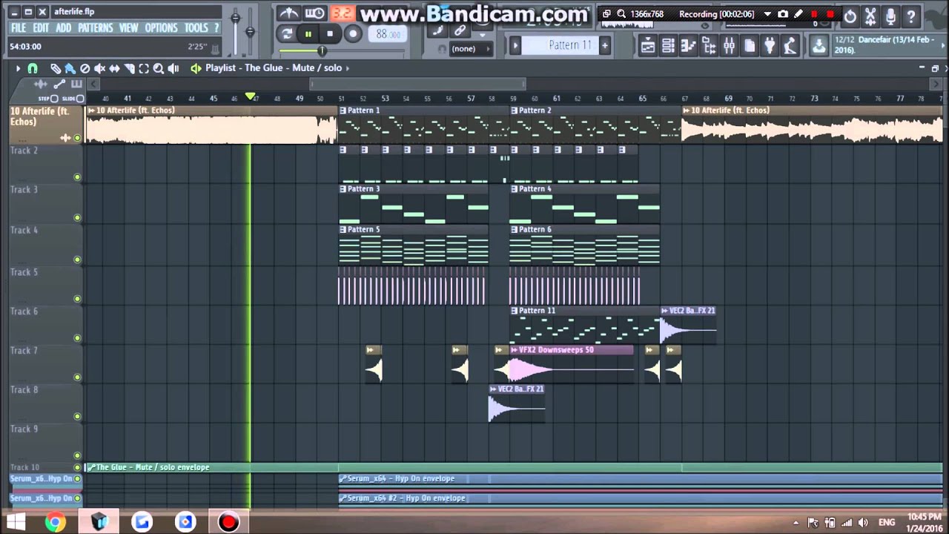
Task: Open the Plugin picker plug icon
Action: pyautogui.click(x=770, y=46)
